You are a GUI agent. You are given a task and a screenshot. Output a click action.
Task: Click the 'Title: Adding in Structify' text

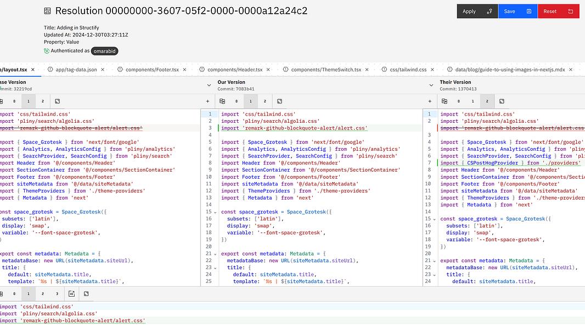(71, 27)
